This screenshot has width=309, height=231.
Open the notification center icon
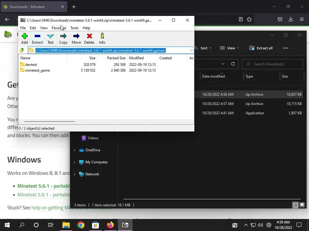coord(299,225)
